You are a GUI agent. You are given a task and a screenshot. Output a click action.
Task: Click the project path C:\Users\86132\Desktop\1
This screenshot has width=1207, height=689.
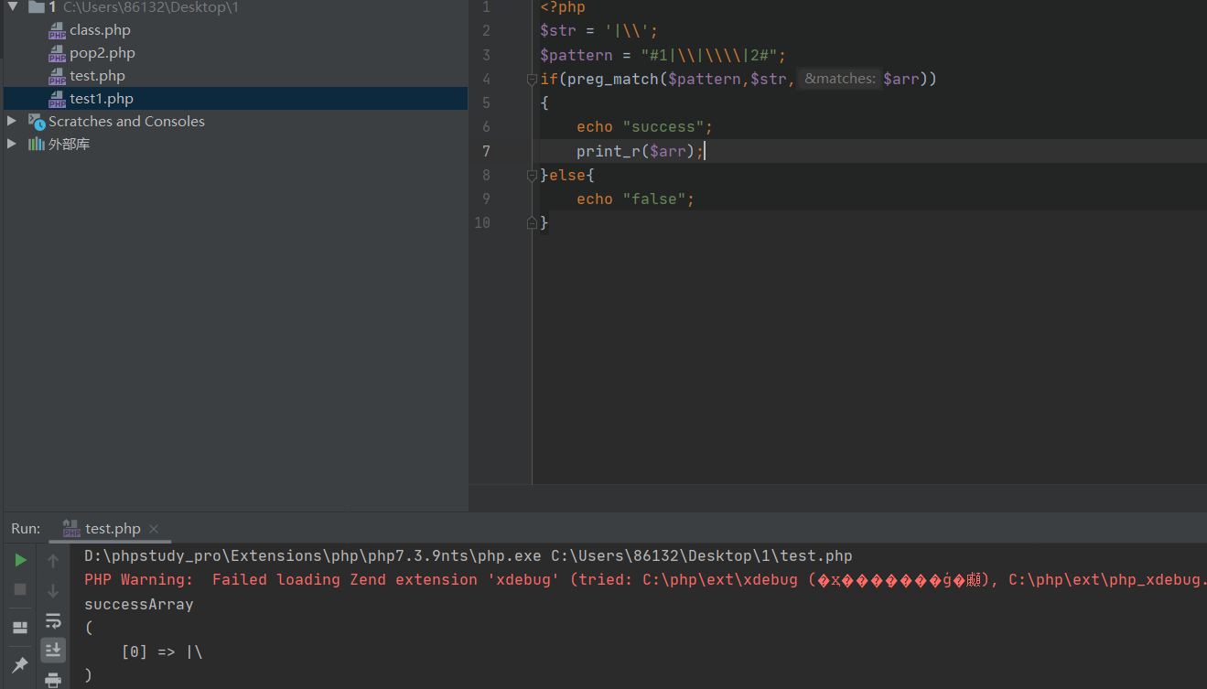pos(151,7)
